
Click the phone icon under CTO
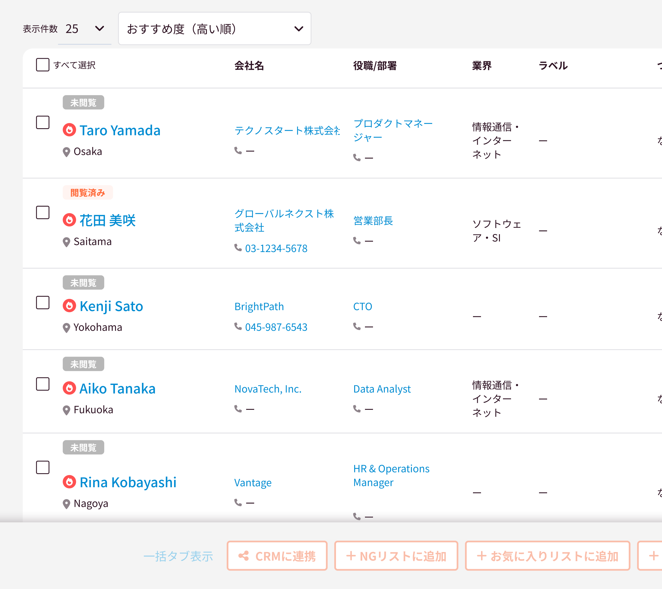(357, 326)
